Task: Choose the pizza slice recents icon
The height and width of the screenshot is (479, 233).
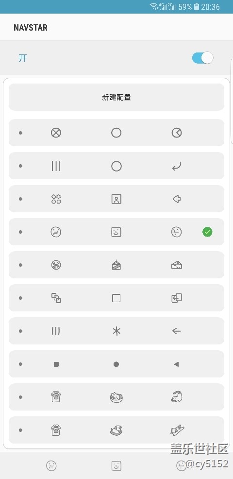Action: click(56, 265)
